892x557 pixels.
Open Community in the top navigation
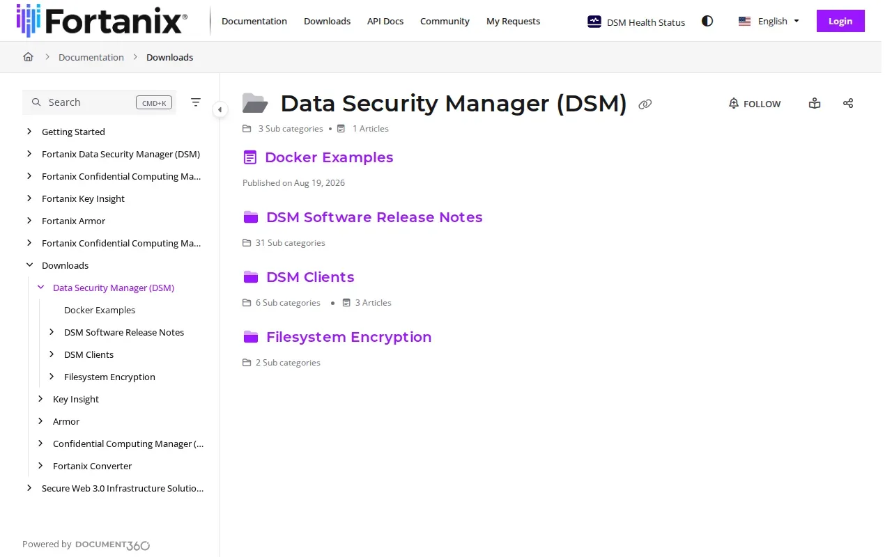pyautogui.click(x=445, y=22)
